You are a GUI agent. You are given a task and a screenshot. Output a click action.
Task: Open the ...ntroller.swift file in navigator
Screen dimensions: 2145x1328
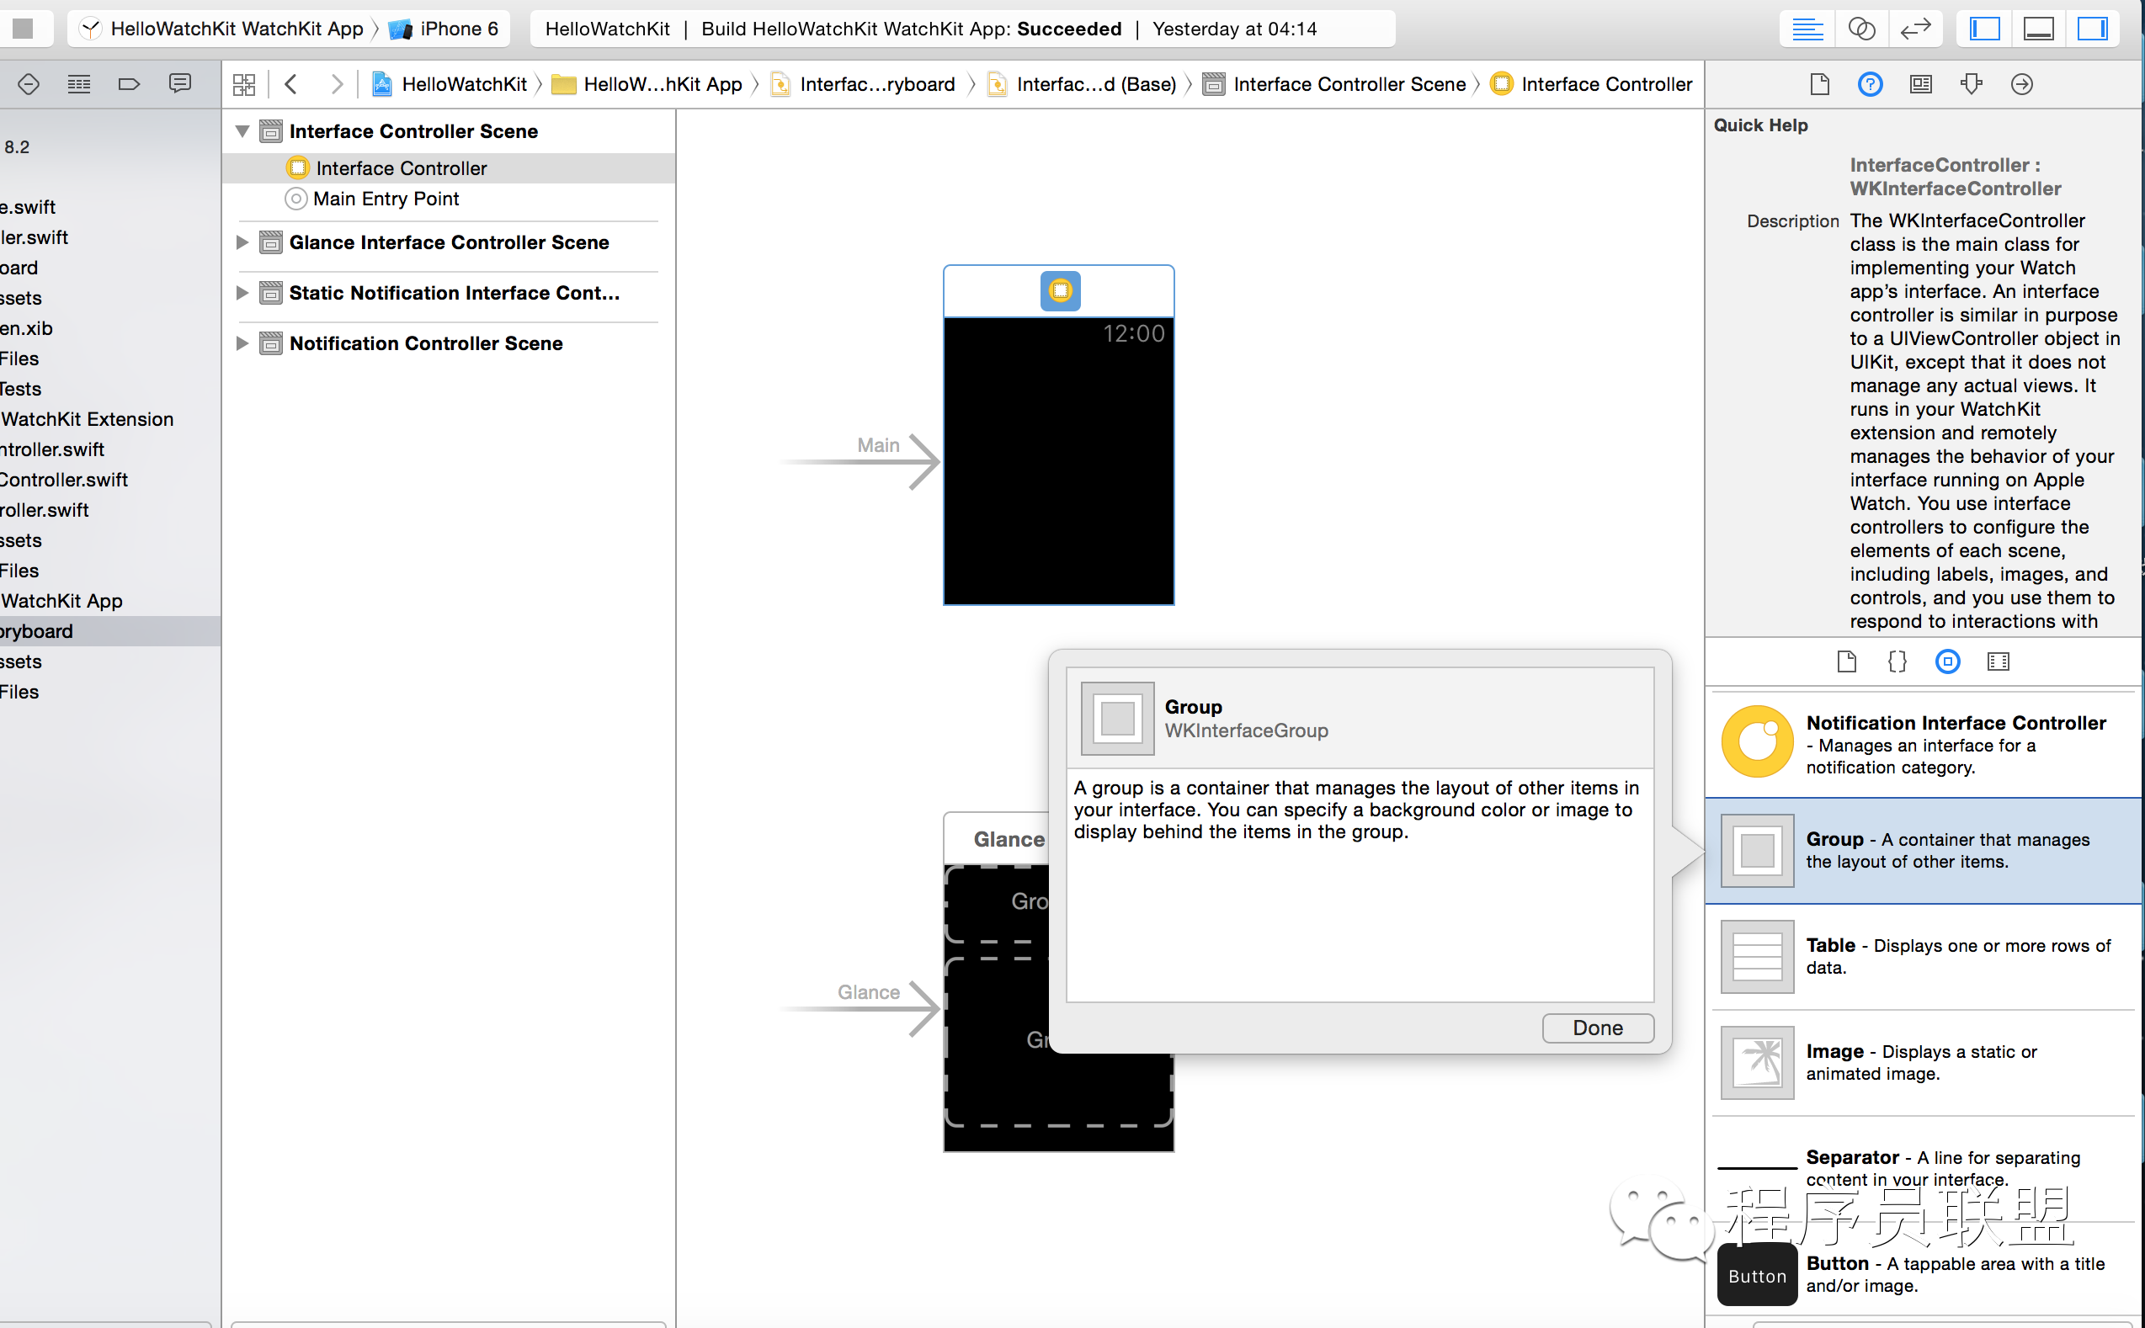pos(109,449)
